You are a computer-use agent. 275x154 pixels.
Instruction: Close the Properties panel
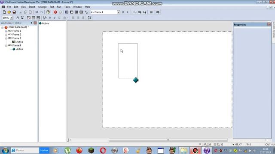pos(269,24)
